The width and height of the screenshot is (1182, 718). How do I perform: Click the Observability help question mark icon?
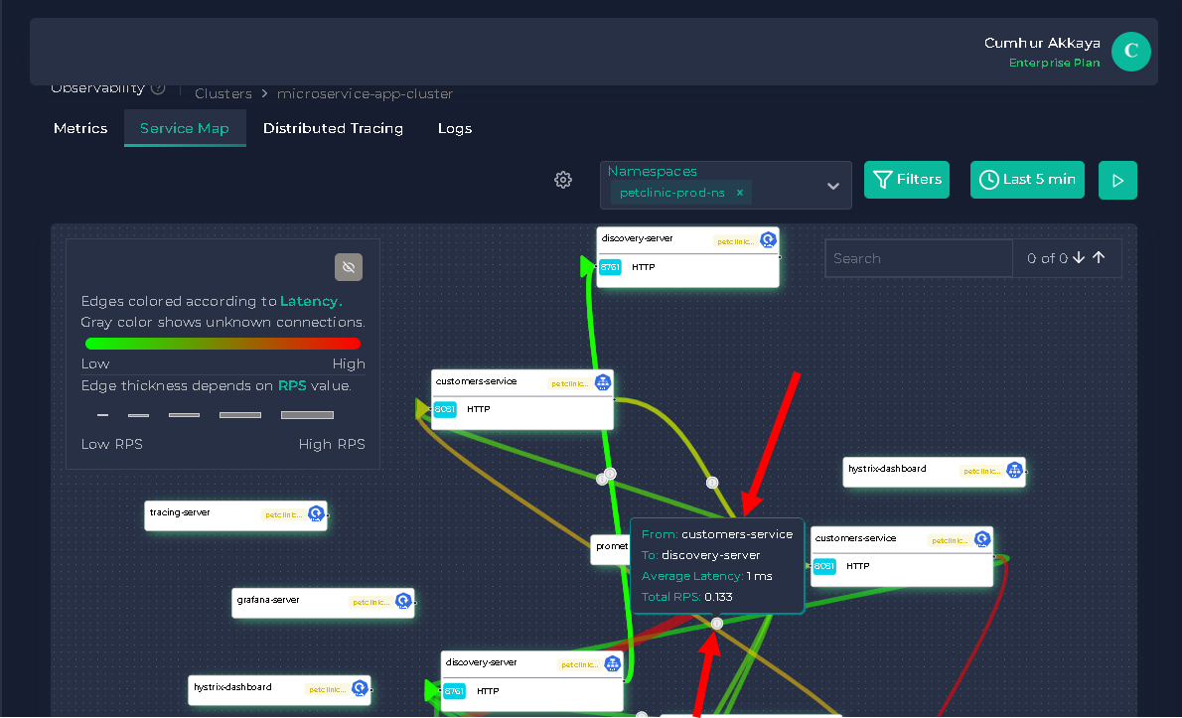158,88
